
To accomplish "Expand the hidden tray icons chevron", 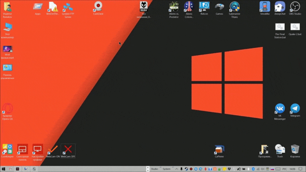I will coord(176,169).
